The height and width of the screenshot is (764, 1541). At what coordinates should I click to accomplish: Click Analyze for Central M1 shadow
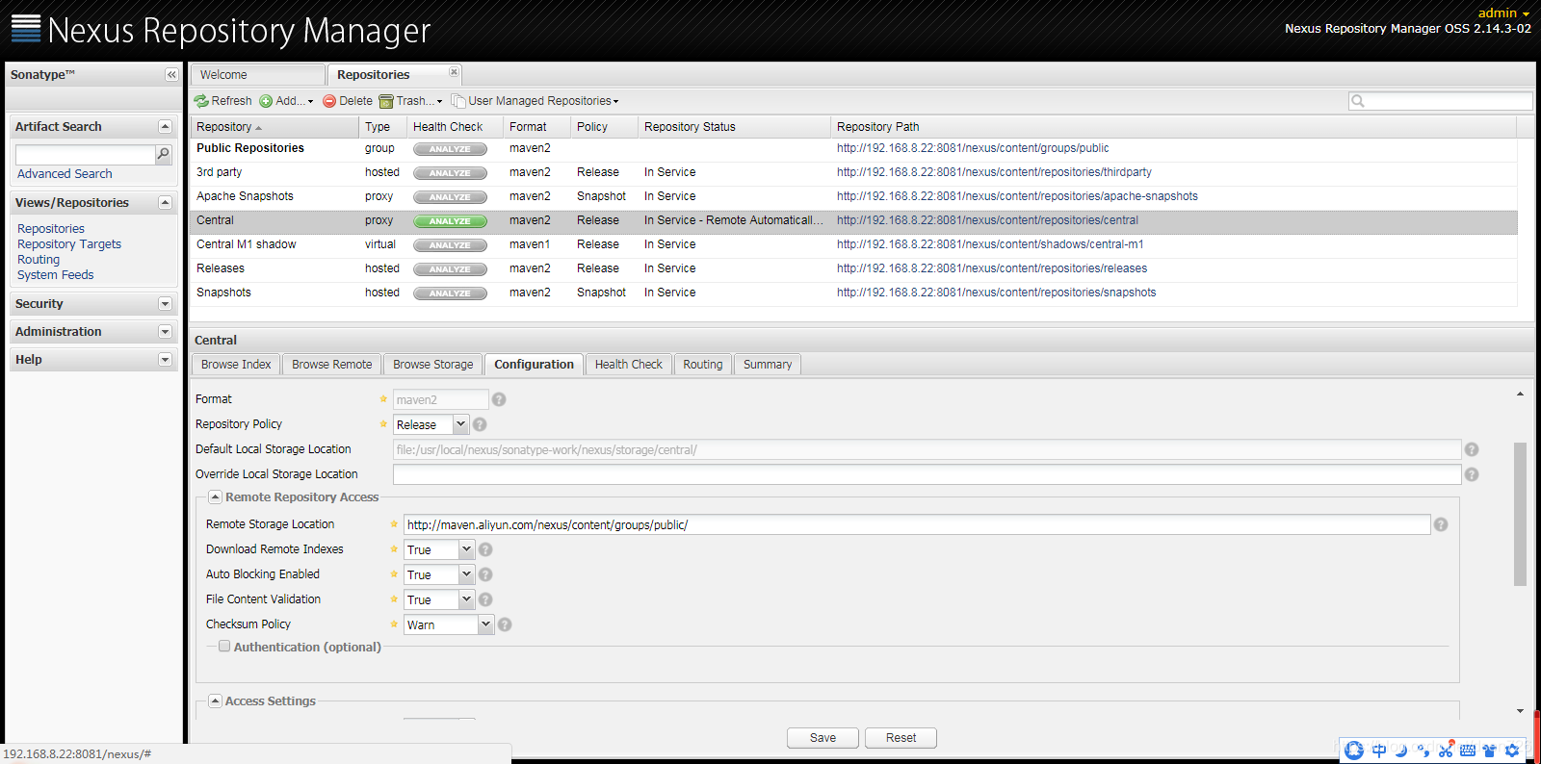450,245
